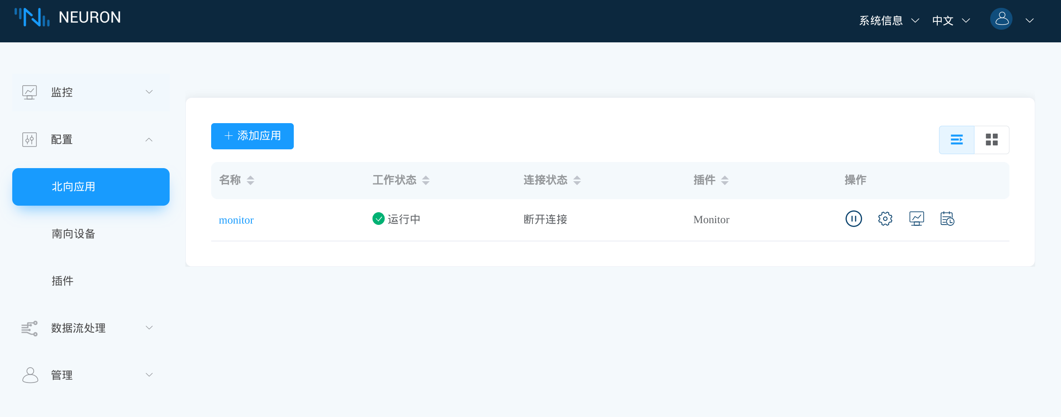Sort table by 名称 column
This screenshot has height=417, width=1061.
point(250,180)
